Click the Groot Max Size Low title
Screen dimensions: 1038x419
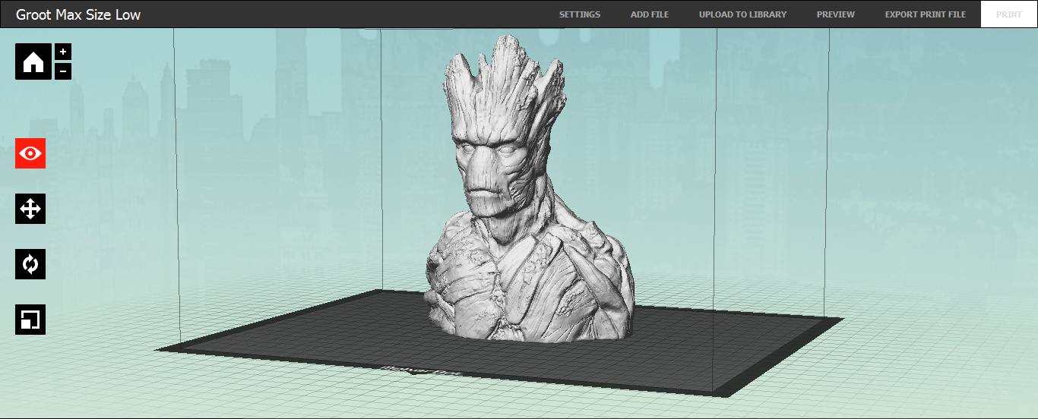click(x=78, y=14)
